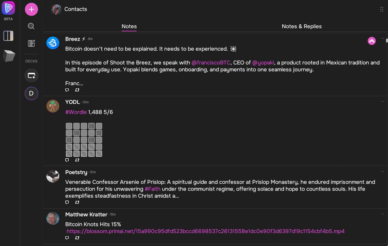Image resolution: width=388 pixels, height=246 pixels.
Task: Click the add column icon in sidebar
Action: pos(31,43)
